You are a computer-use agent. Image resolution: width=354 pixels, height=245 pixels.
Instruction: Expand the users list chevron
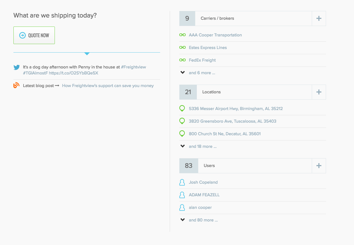point(183,220)
